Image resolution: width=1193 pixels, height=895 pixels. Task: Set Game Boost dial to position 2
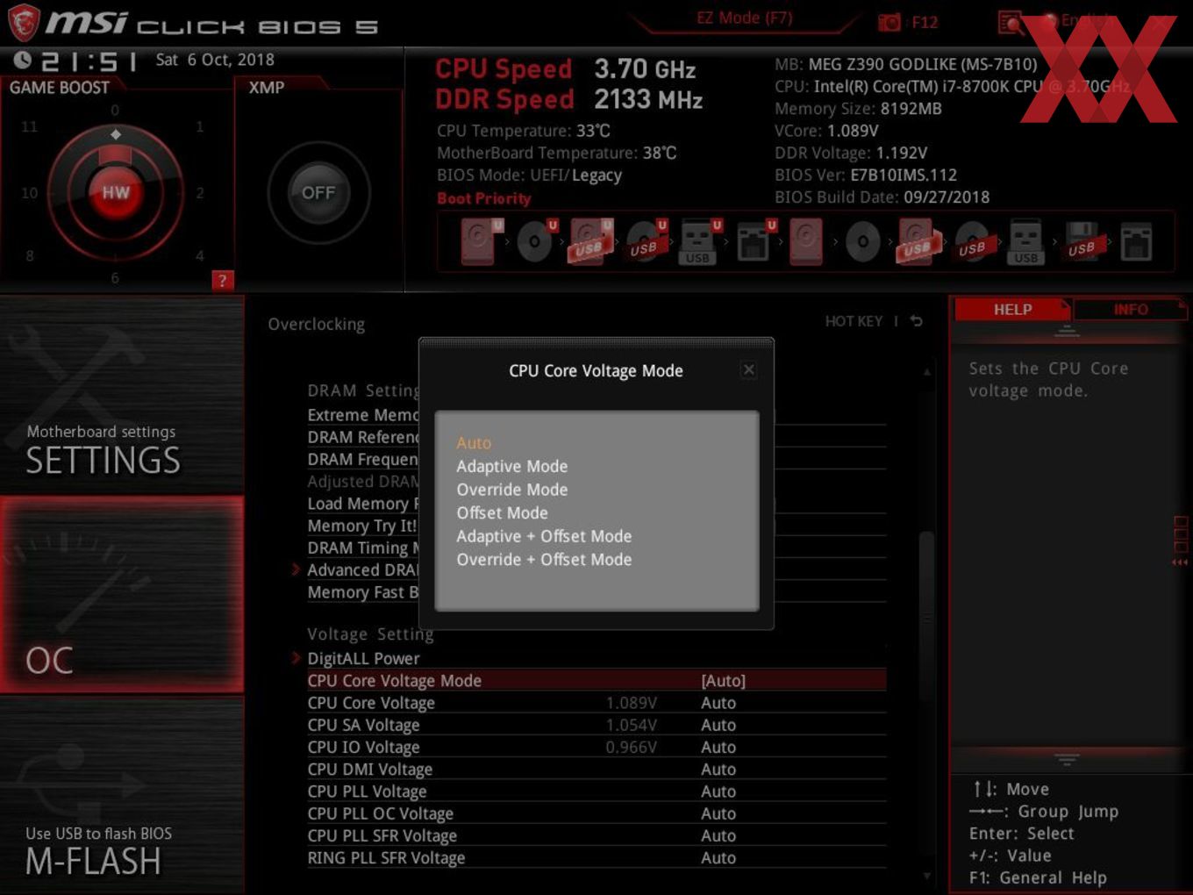click(200, 193)
